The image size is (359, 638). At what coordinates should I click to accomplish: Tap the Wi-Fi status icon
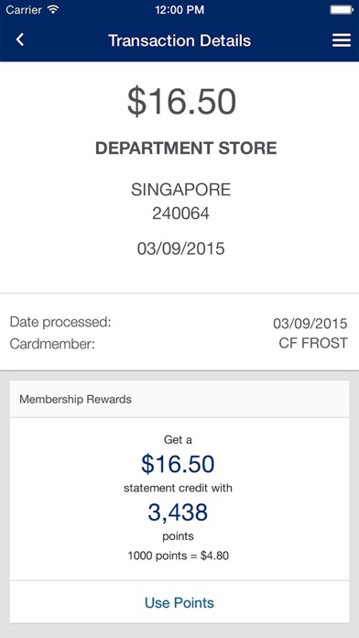53,9
